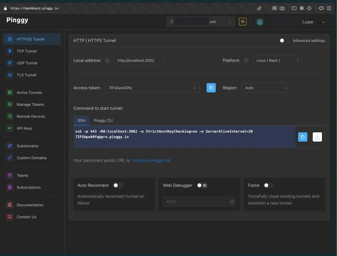Viewport: 337px width, 256px height.
Task: Click the API Keys icon
Action: pos(10,128)
